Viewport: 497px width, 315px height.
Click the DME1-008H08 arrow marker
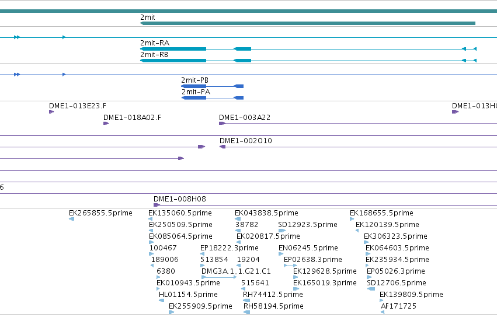point(157,205)
